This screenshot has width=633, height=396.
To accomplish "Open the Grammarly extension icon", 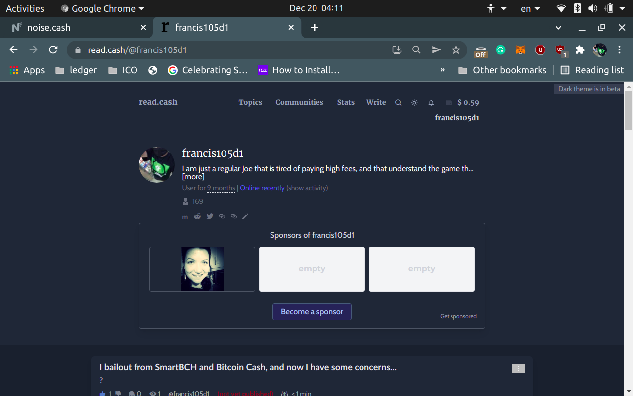I will click(x=501, y=49).
